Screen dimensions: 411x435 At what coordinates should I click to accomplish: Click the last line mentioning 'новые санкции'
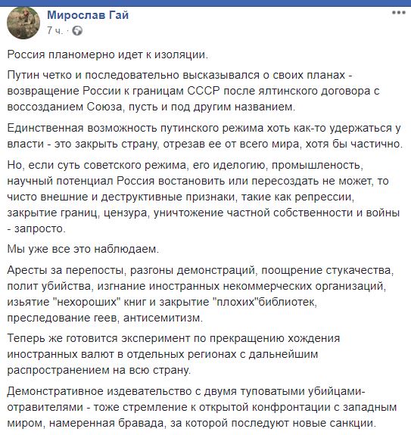(191, 424)
